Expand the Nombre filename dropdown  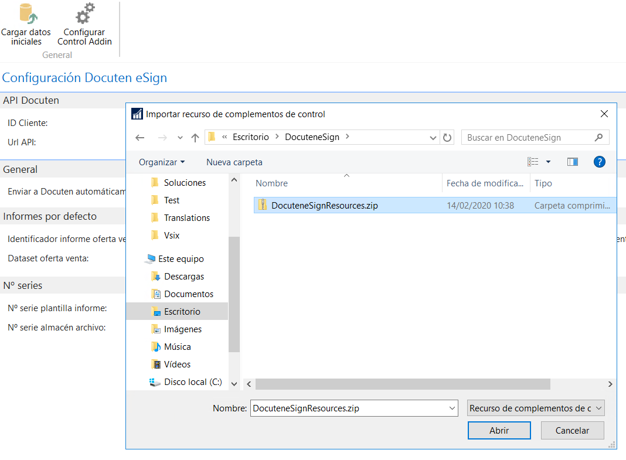point(452,408)
